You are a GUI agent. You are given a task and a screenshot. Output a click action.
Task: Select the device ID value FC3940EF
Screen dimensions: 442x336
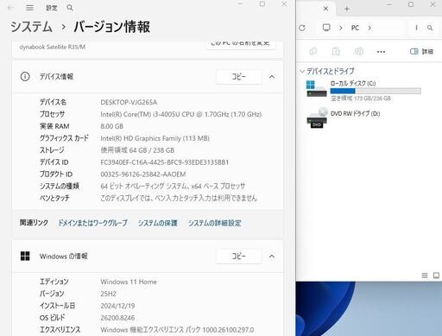click(165, 162)
